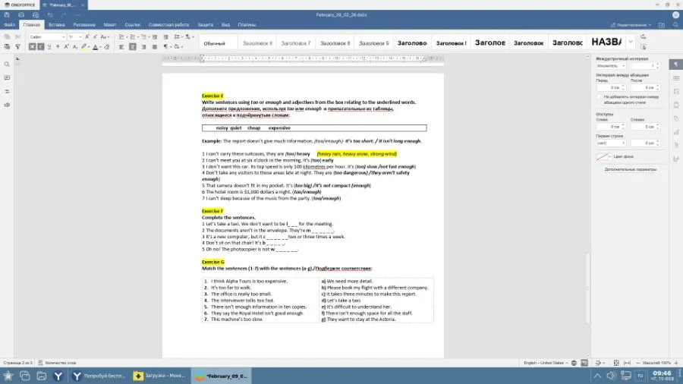The width and height of the screenshot is (683, 384).
Task: Click the Слева indent input field
Action: click(x=611, y=127)
